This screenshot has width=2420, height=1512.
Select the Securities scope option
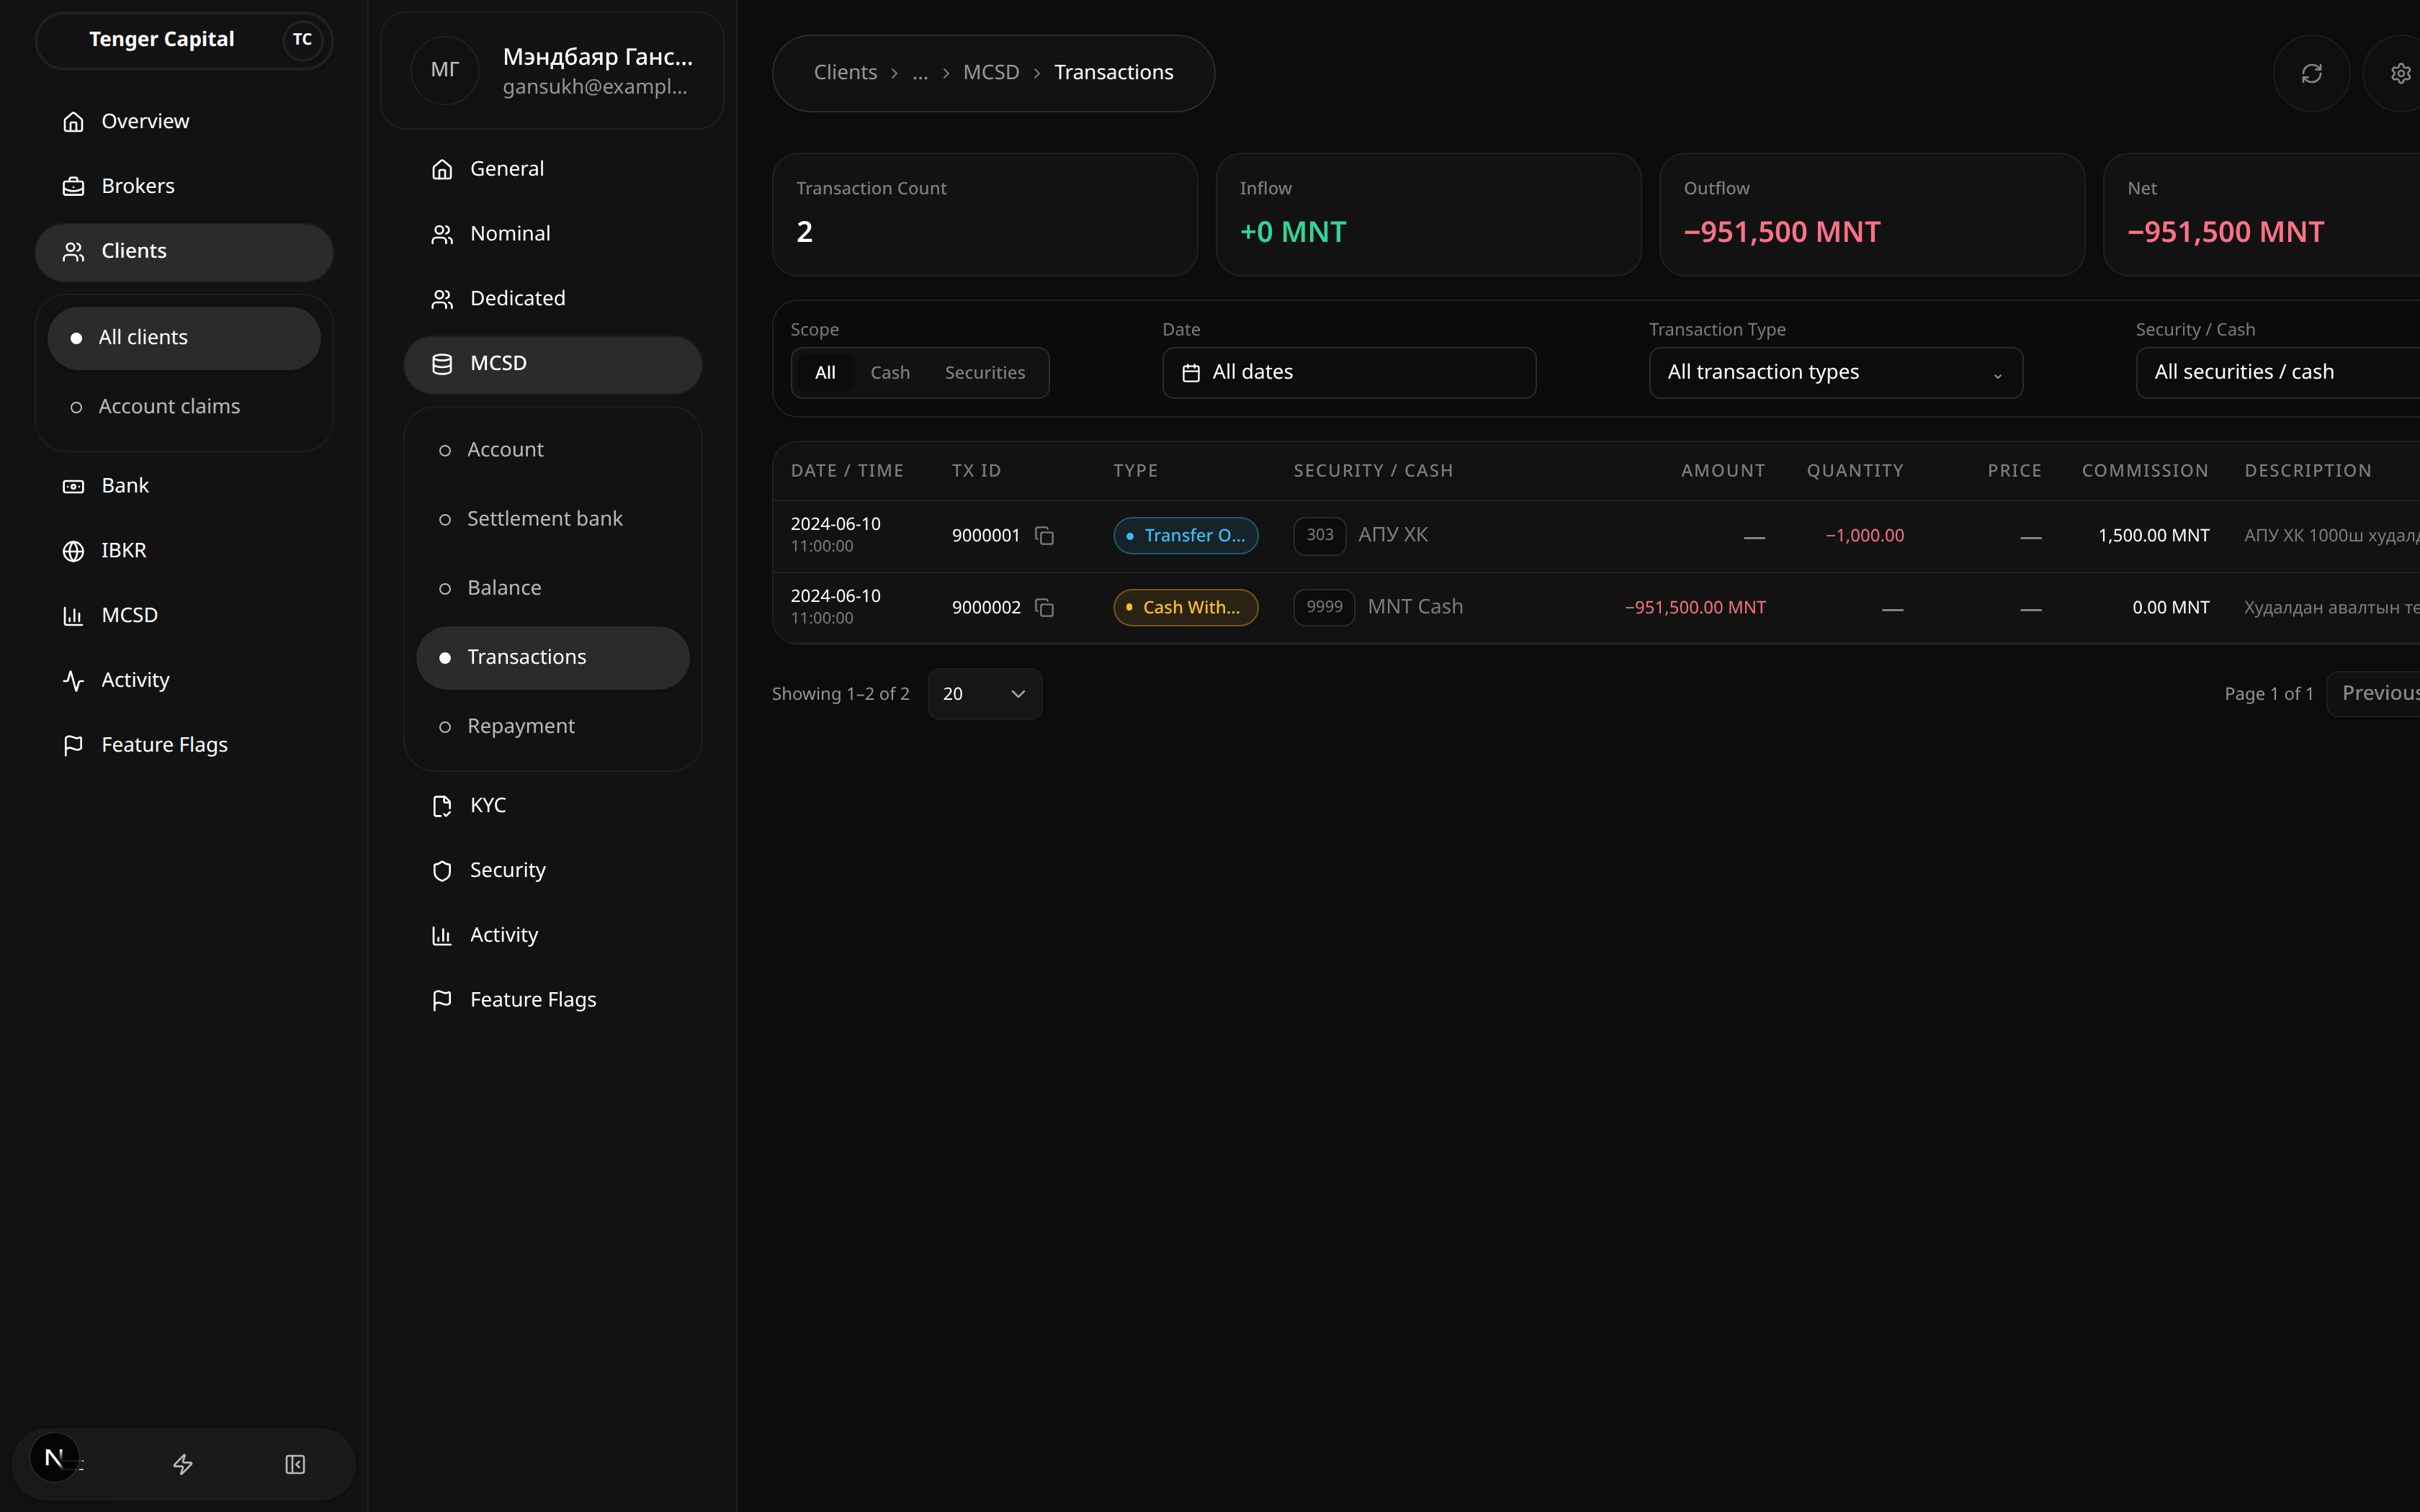(985, 373)
